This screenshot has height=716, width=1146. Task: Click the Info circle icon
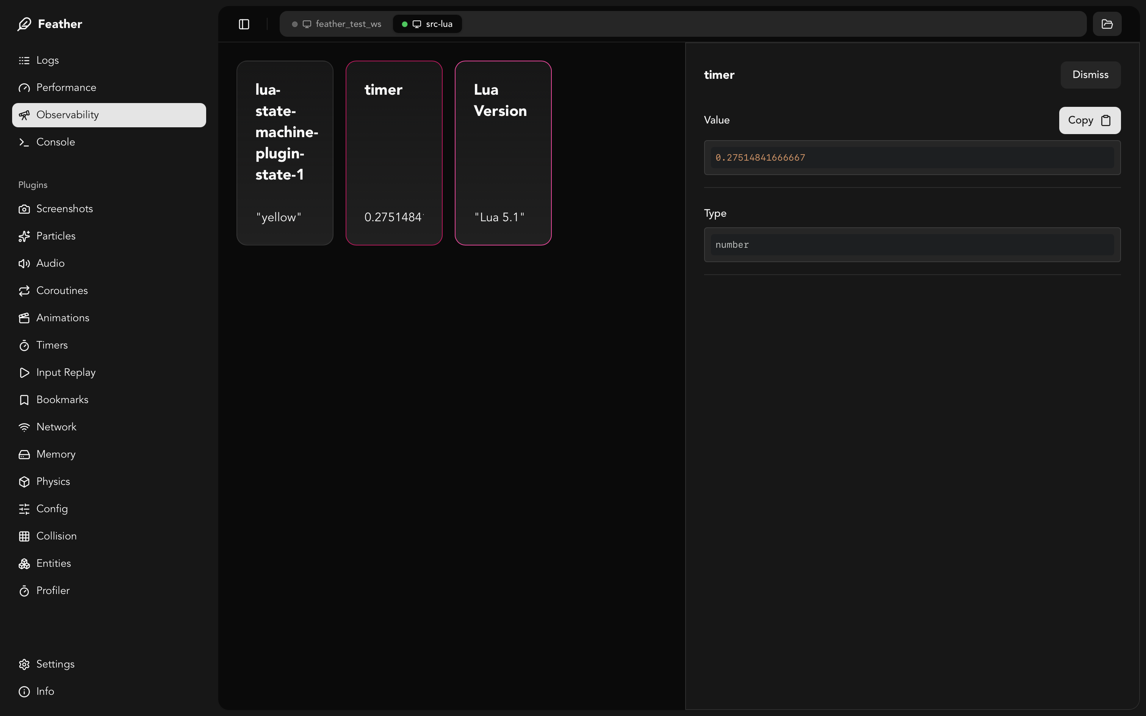pos(24,692)
